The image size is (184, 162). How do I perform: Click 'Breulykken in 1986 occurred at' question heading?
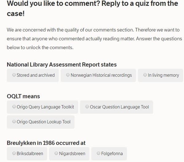click(x=46, y=143)
